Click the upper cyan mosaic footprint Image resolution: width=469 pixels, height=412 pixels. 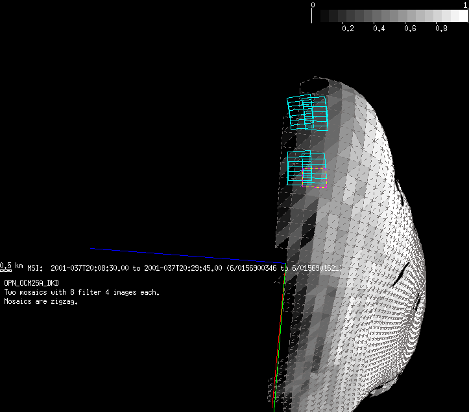(x=309, y=113)
